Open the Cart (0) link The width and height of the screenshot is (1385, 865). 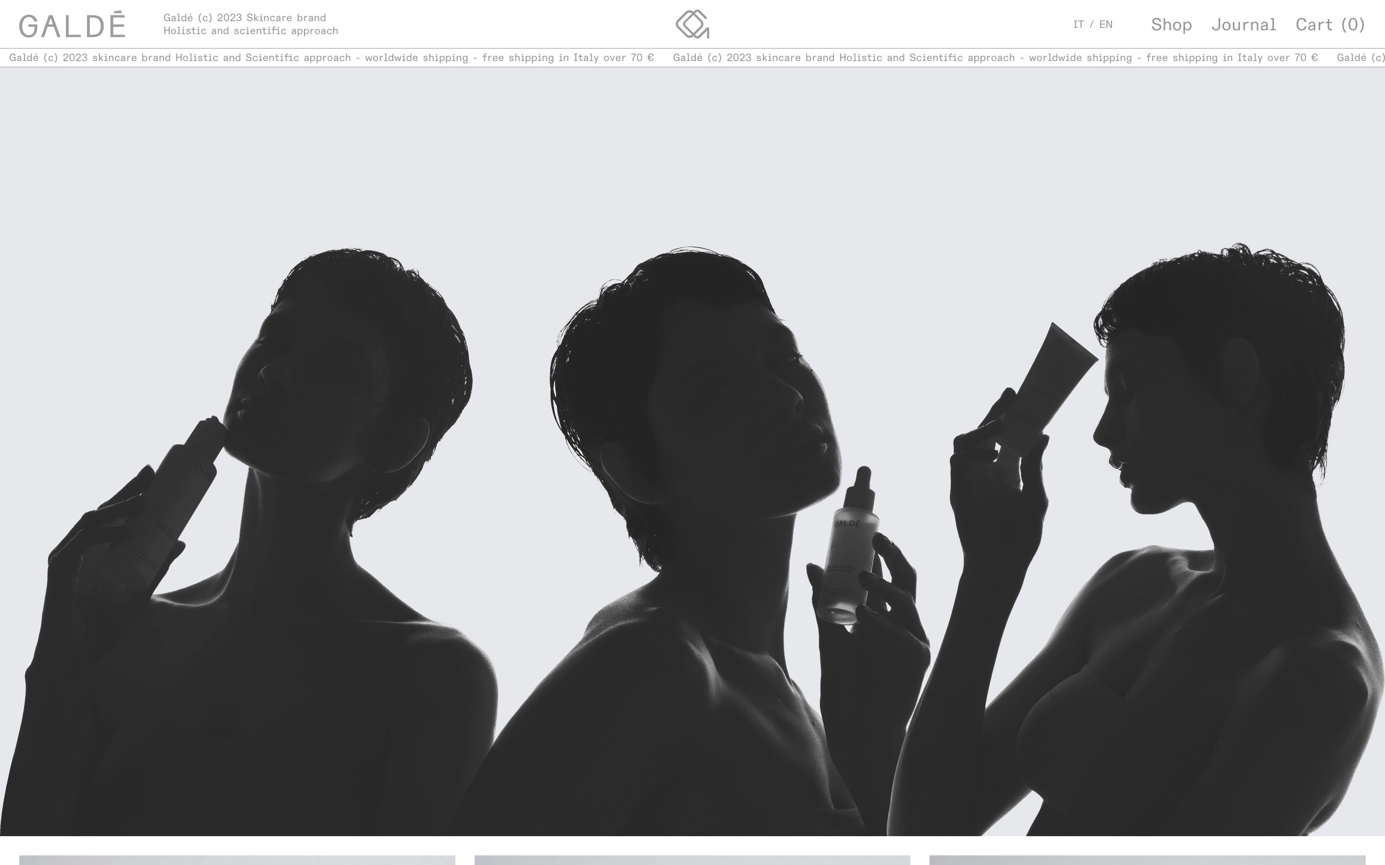(1330, 24)
